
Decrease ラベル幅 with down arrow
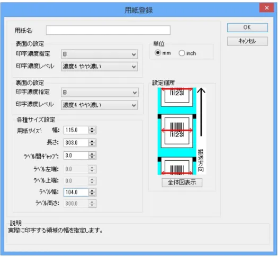(92, 194)
